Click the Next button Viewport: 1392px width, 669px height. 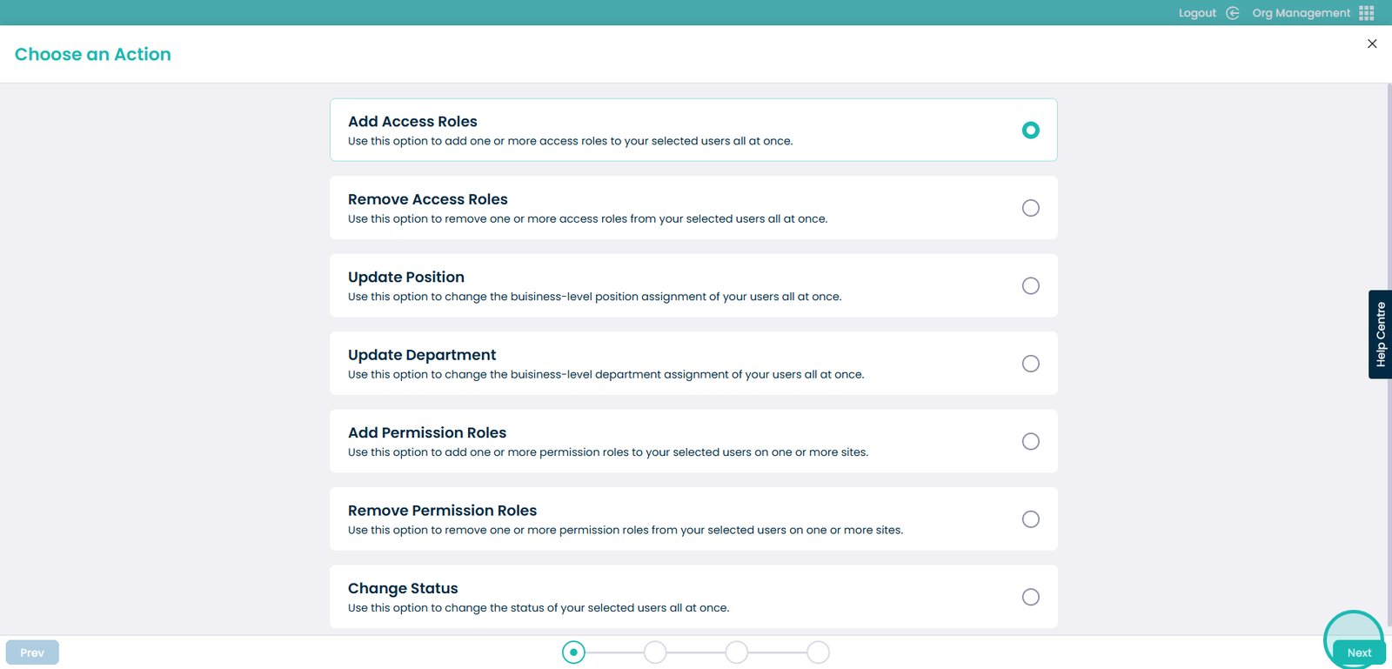pos(1358,652)
